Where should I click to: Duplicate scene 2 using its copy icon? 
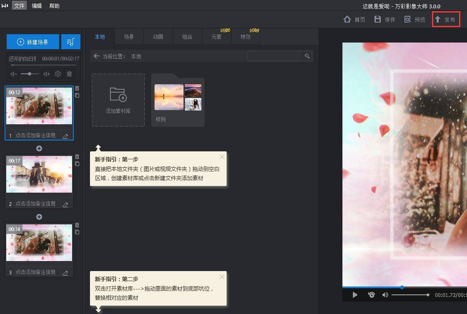click(77, 164)
